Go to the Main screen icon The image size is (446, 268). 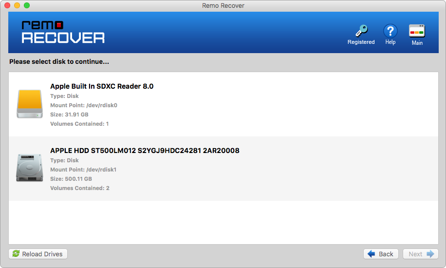pyautogui.click(x=417, y=31)
